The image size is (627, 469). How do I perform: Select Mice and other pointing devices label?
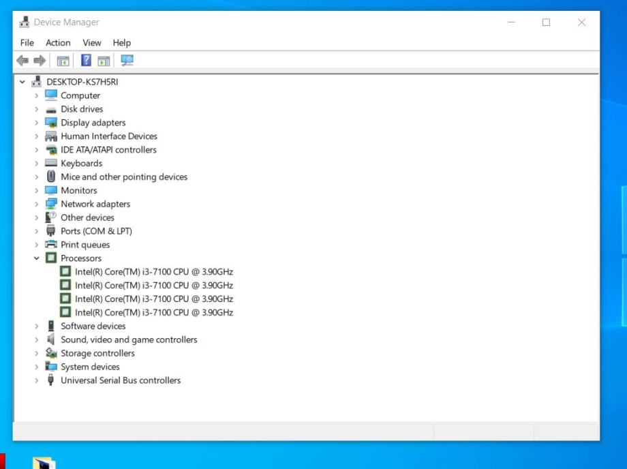(x=124, y=177)
